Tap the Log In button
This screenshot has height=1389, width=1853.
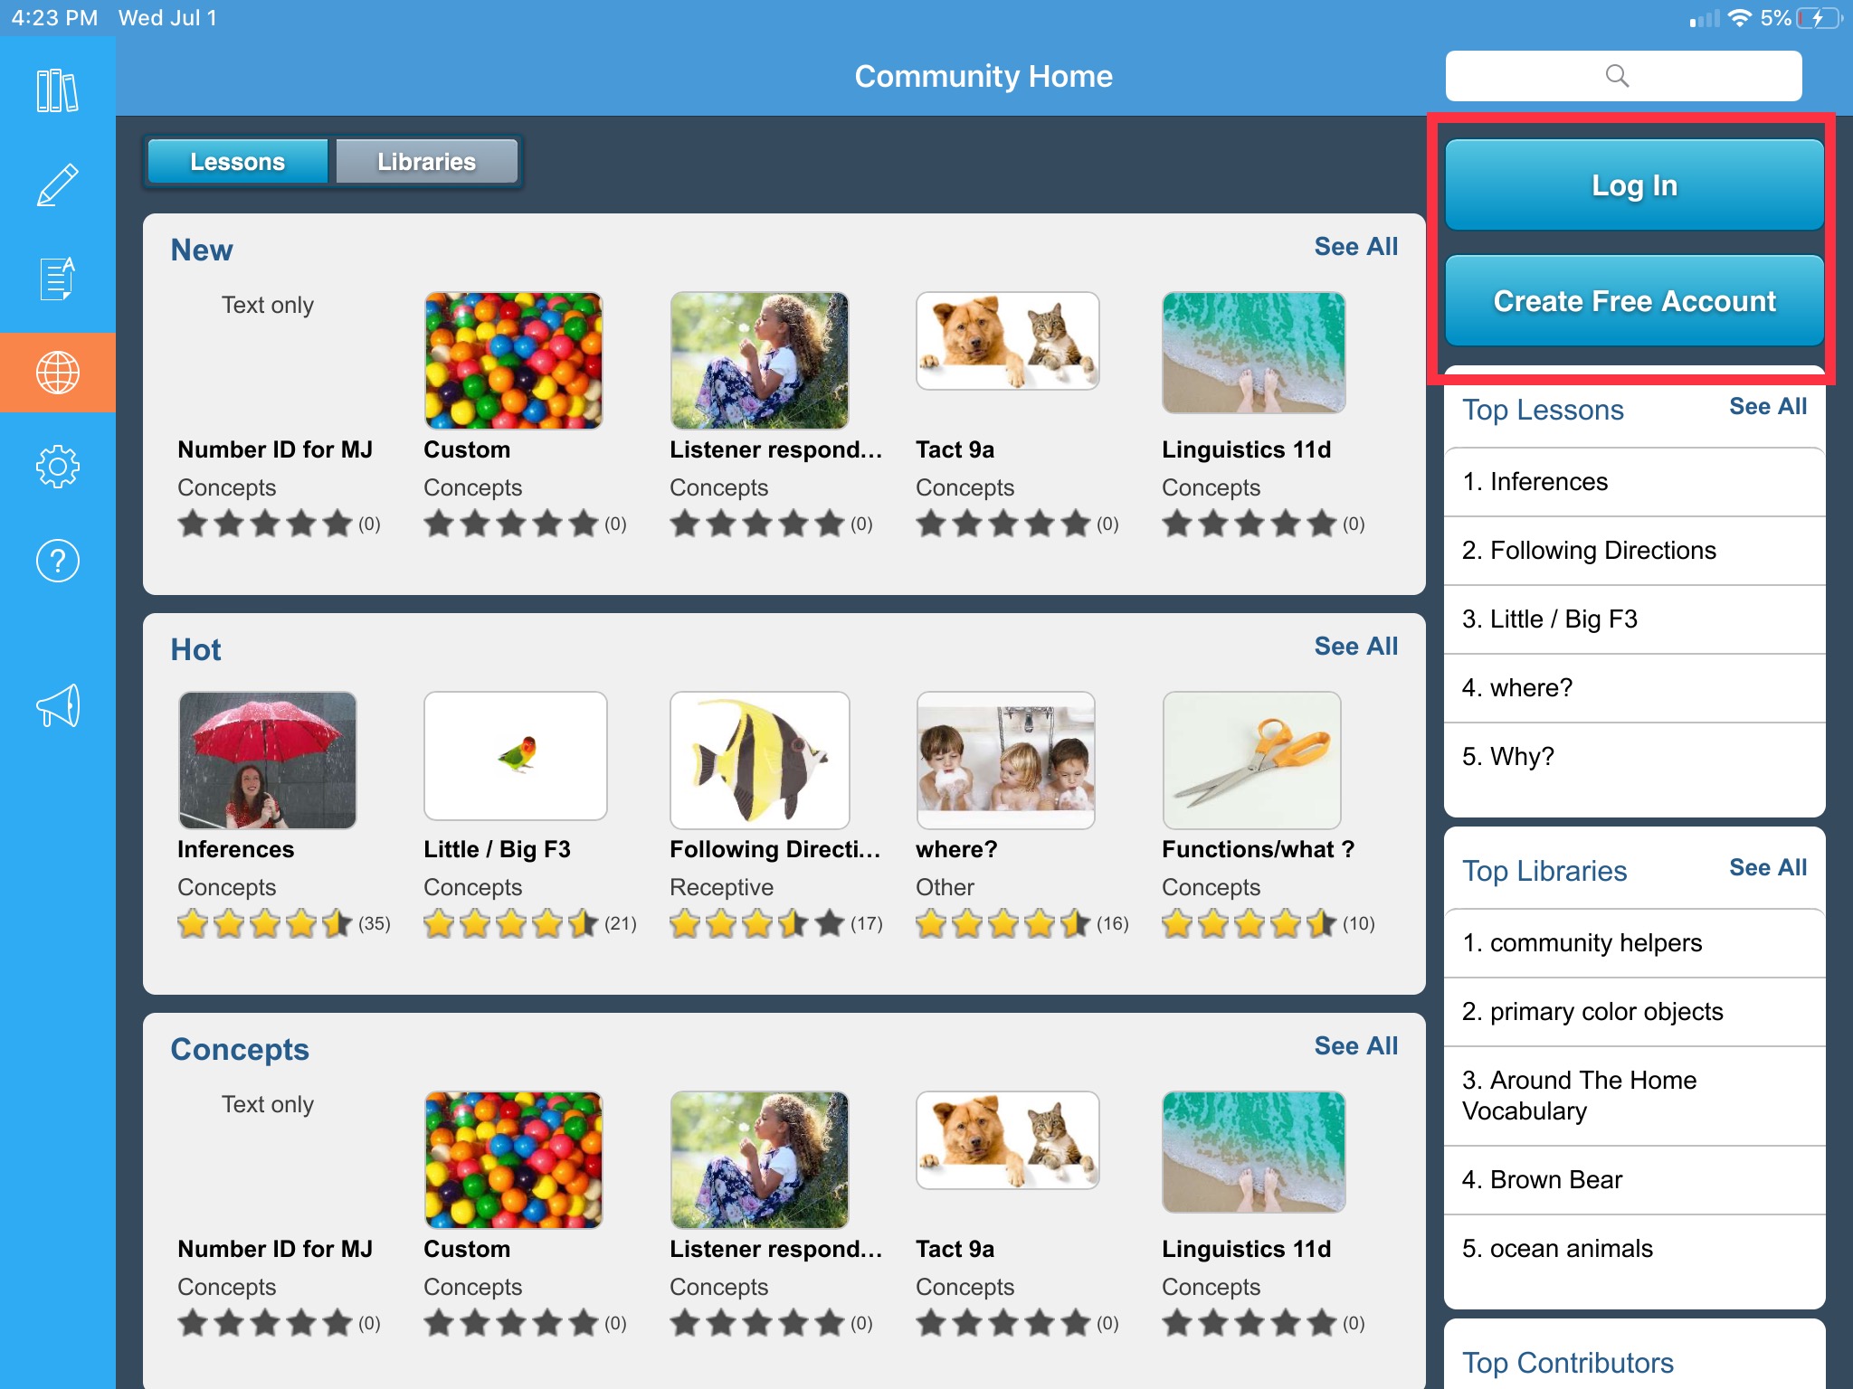[1634, 184]
